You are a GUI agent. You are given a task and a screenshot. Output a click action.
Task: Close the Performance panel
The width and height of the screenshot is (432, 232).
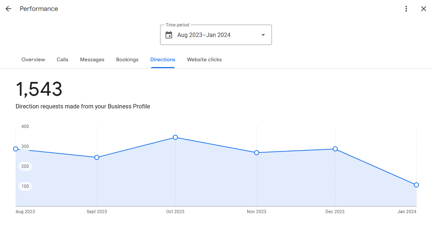(423, 9)
